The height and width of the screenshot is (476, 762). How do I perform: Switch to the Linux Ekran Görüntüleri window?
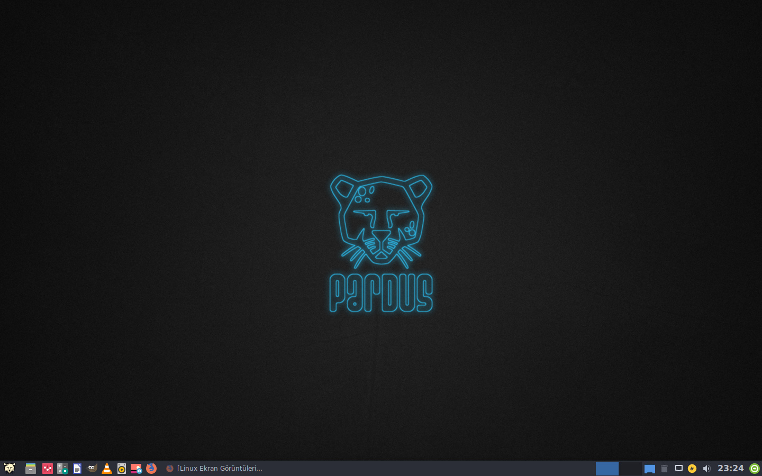[x=214, y=468]
